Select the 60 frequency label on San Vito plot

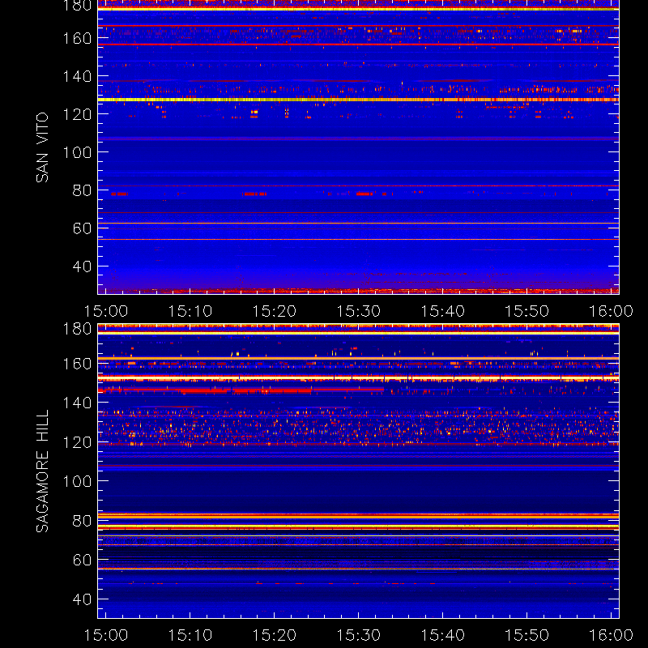[x=82, y=228]
